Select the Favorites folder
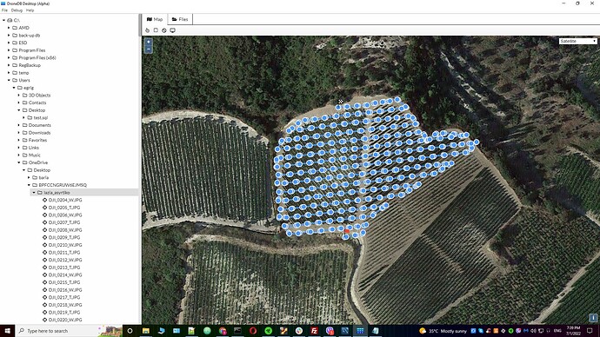Viewport: 600px width, 337px height. point(37,140)
